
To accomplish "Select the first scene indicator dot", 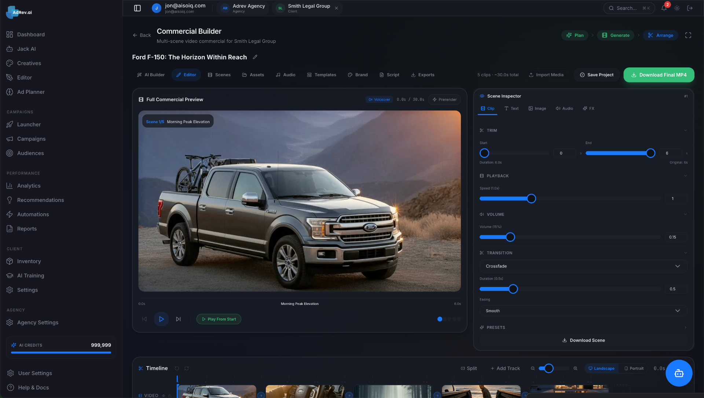I will click(x=440, y=319).
